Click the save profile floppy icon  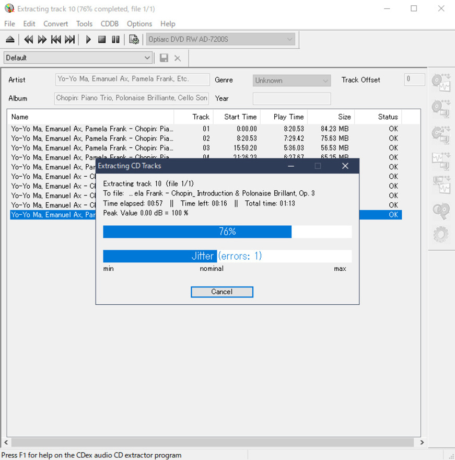coord(164,58)
